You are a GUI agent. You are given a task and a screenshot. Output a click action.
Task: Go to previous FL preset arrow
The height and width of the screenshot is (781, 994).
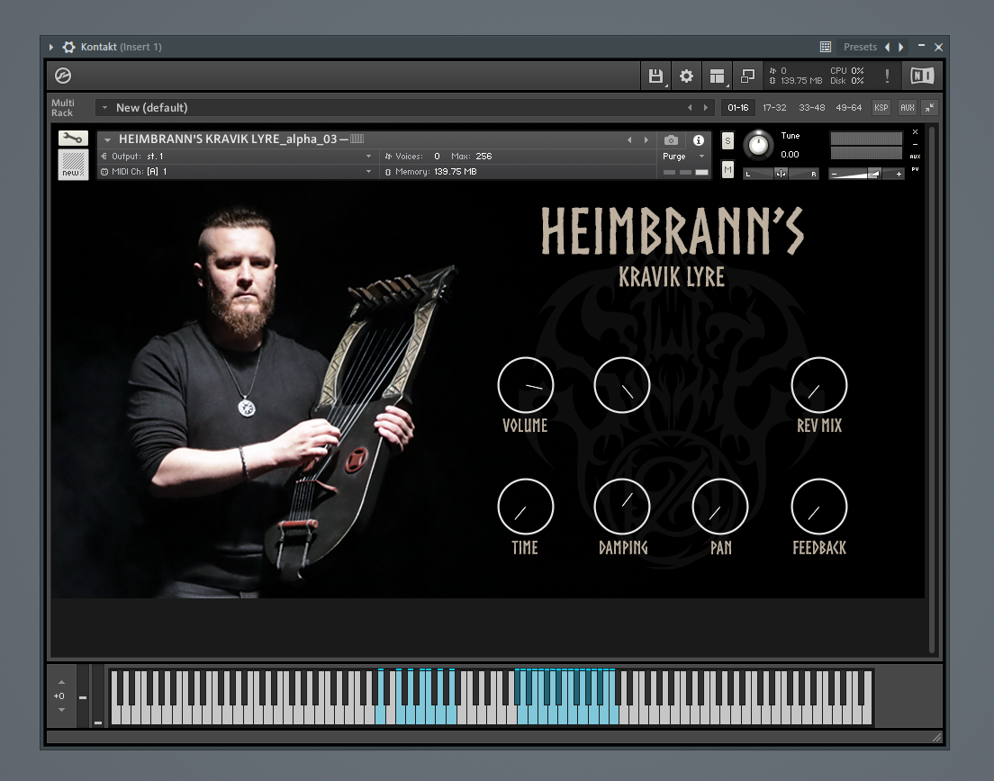(888, 47)
